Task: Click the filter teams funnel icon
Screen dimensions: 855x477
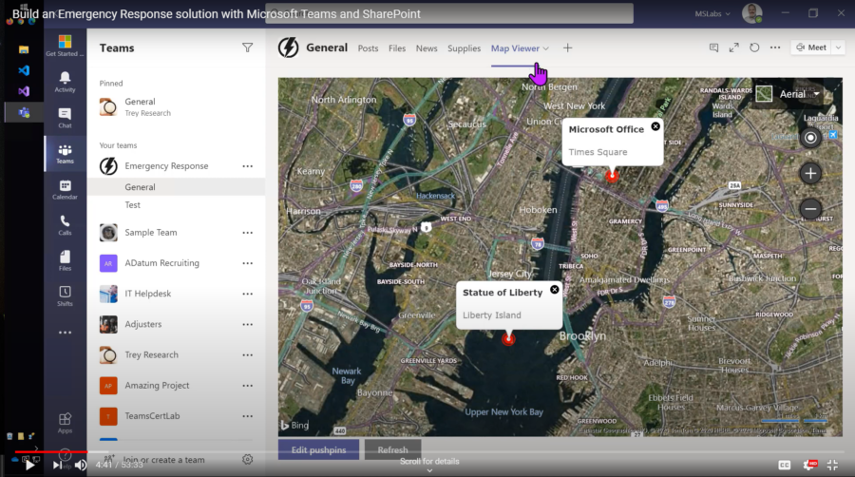Action: click(x=248, y=48)
